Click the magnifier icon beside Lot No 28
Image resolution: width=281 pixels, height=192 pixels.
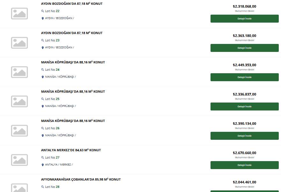pyautogui.click(x=42, y=187)
